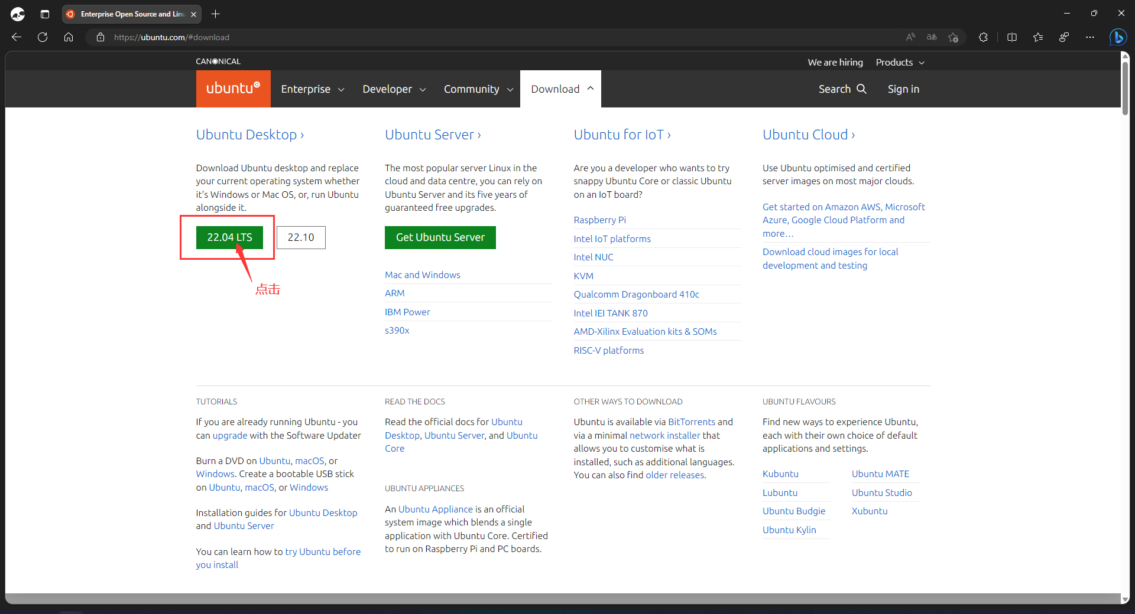Open Qualcomm Dragonboard 410c link
Image resolution: width=1135 pixels, height=614 pixels.
coord(637,295)
